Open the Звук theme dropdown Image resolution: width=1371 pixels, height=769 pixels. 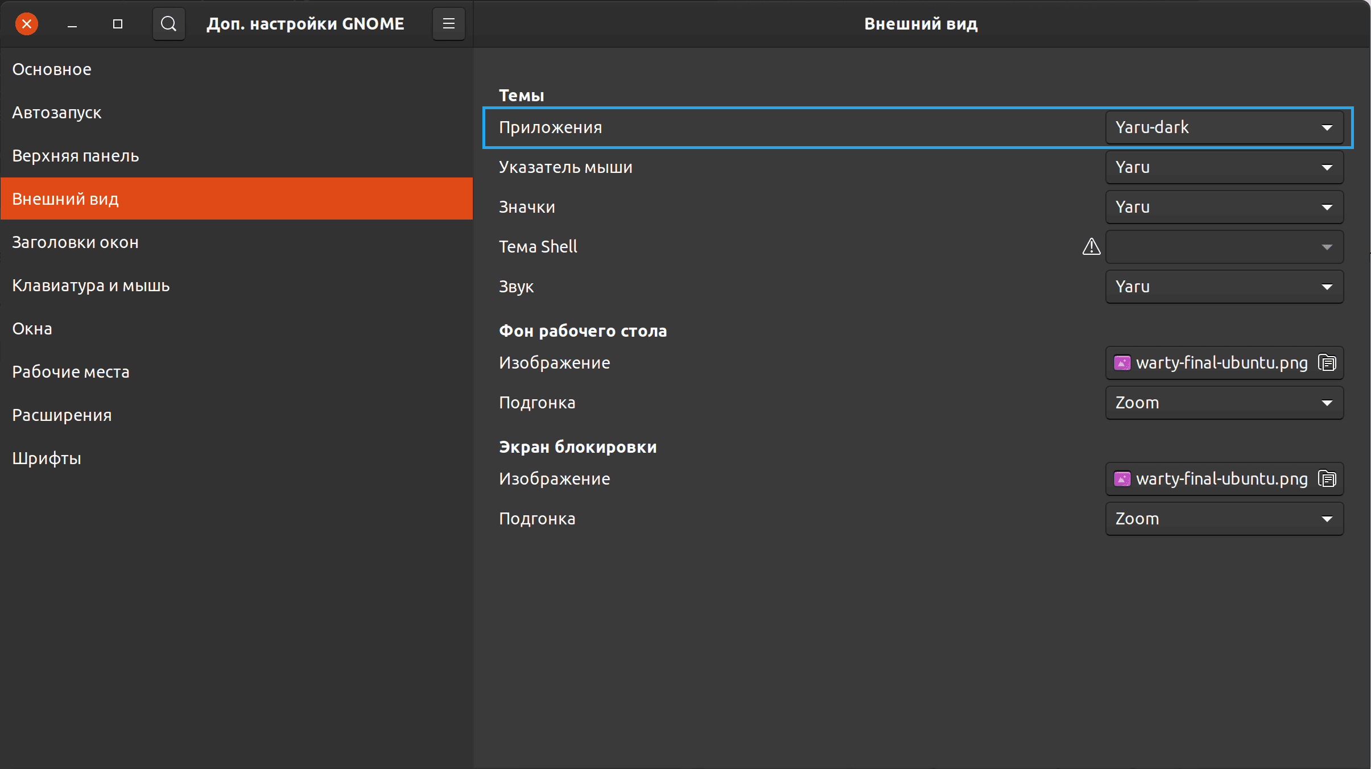click(1224, 287)
